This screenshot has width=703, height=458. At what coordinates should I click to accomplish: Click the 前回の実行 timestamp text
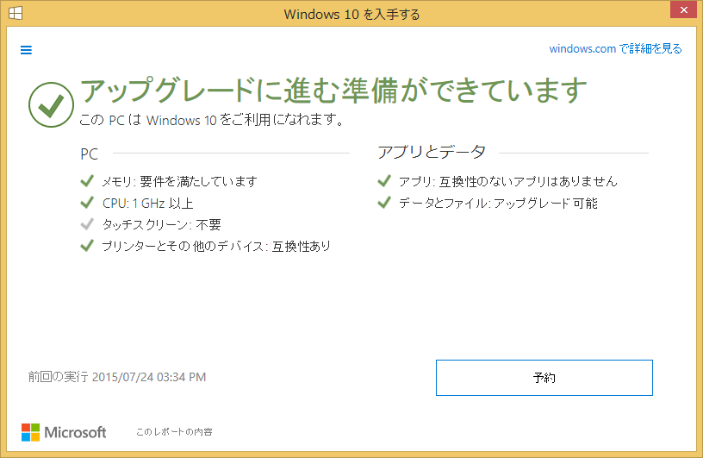coord(117,377)
